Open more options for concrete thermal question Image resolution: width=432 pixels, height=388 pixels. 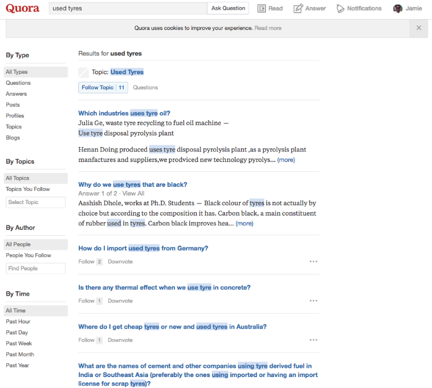[x=313, y=300]
